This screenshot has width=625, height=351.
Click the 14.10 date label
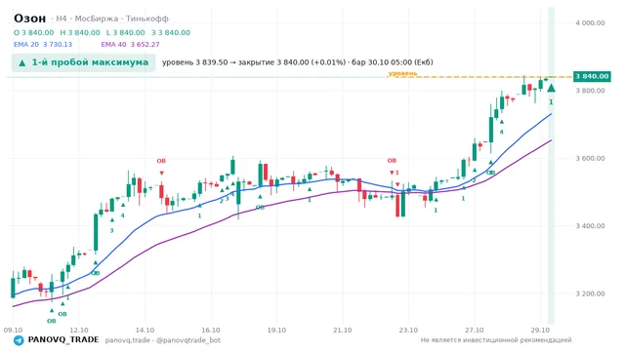[145, 331]
